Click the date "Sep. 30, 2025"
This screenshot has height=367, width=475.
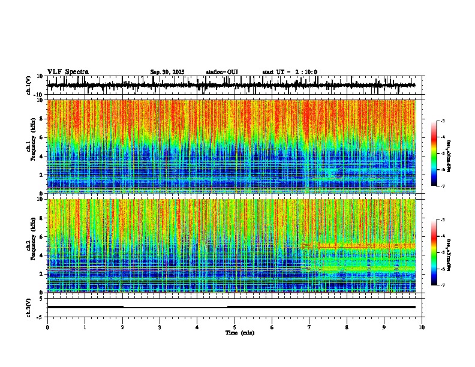click(167, 72)
